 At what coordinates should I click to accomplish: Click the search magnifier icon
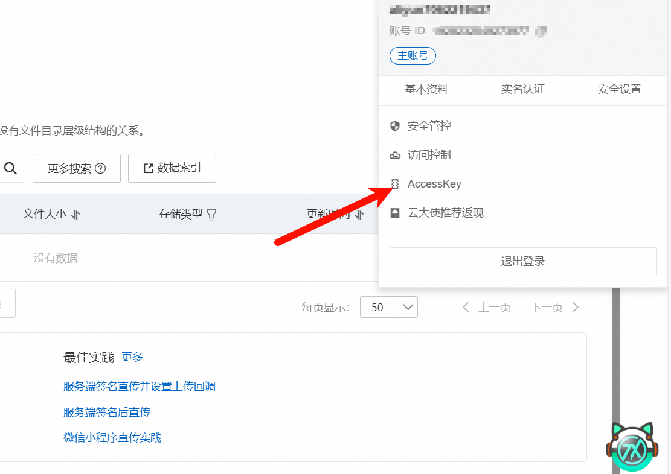(x=10, y=168)
